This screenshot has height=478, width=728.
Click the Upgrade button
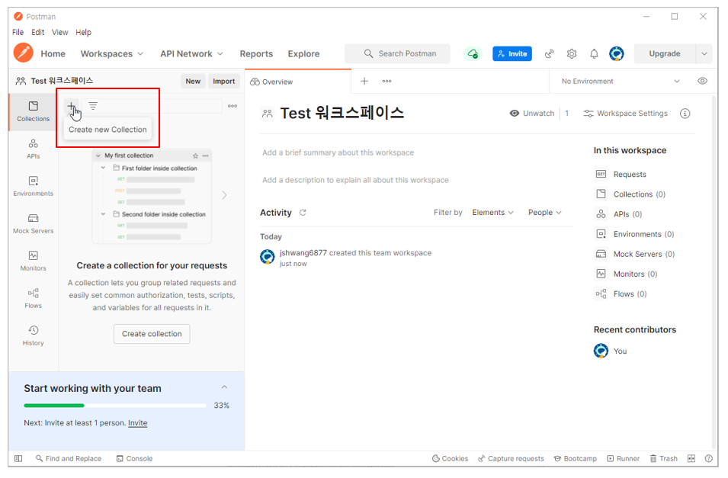point(665,54)
